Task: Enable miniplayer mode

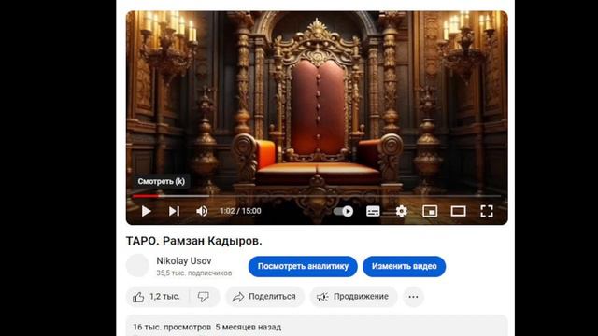Action: tap(430, 211)
